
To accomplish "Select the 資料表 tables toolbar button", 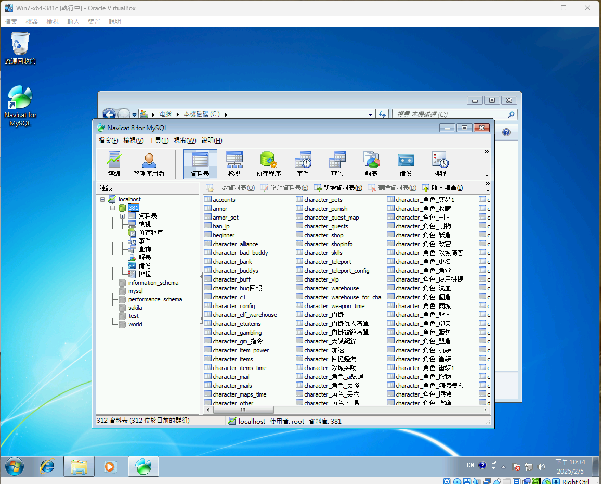I will pos(200,164).
